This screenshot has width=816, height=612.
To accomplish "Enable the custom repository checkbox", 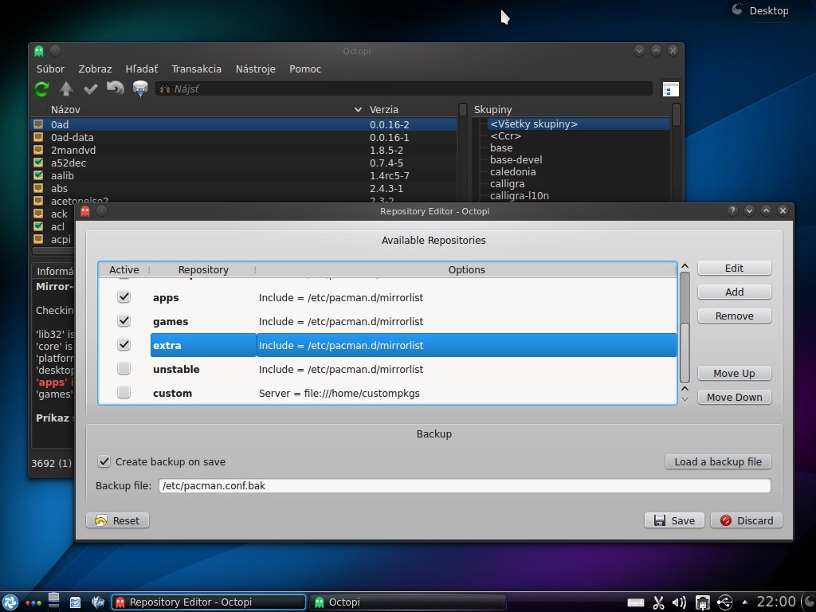I will (x=124, y=393).
